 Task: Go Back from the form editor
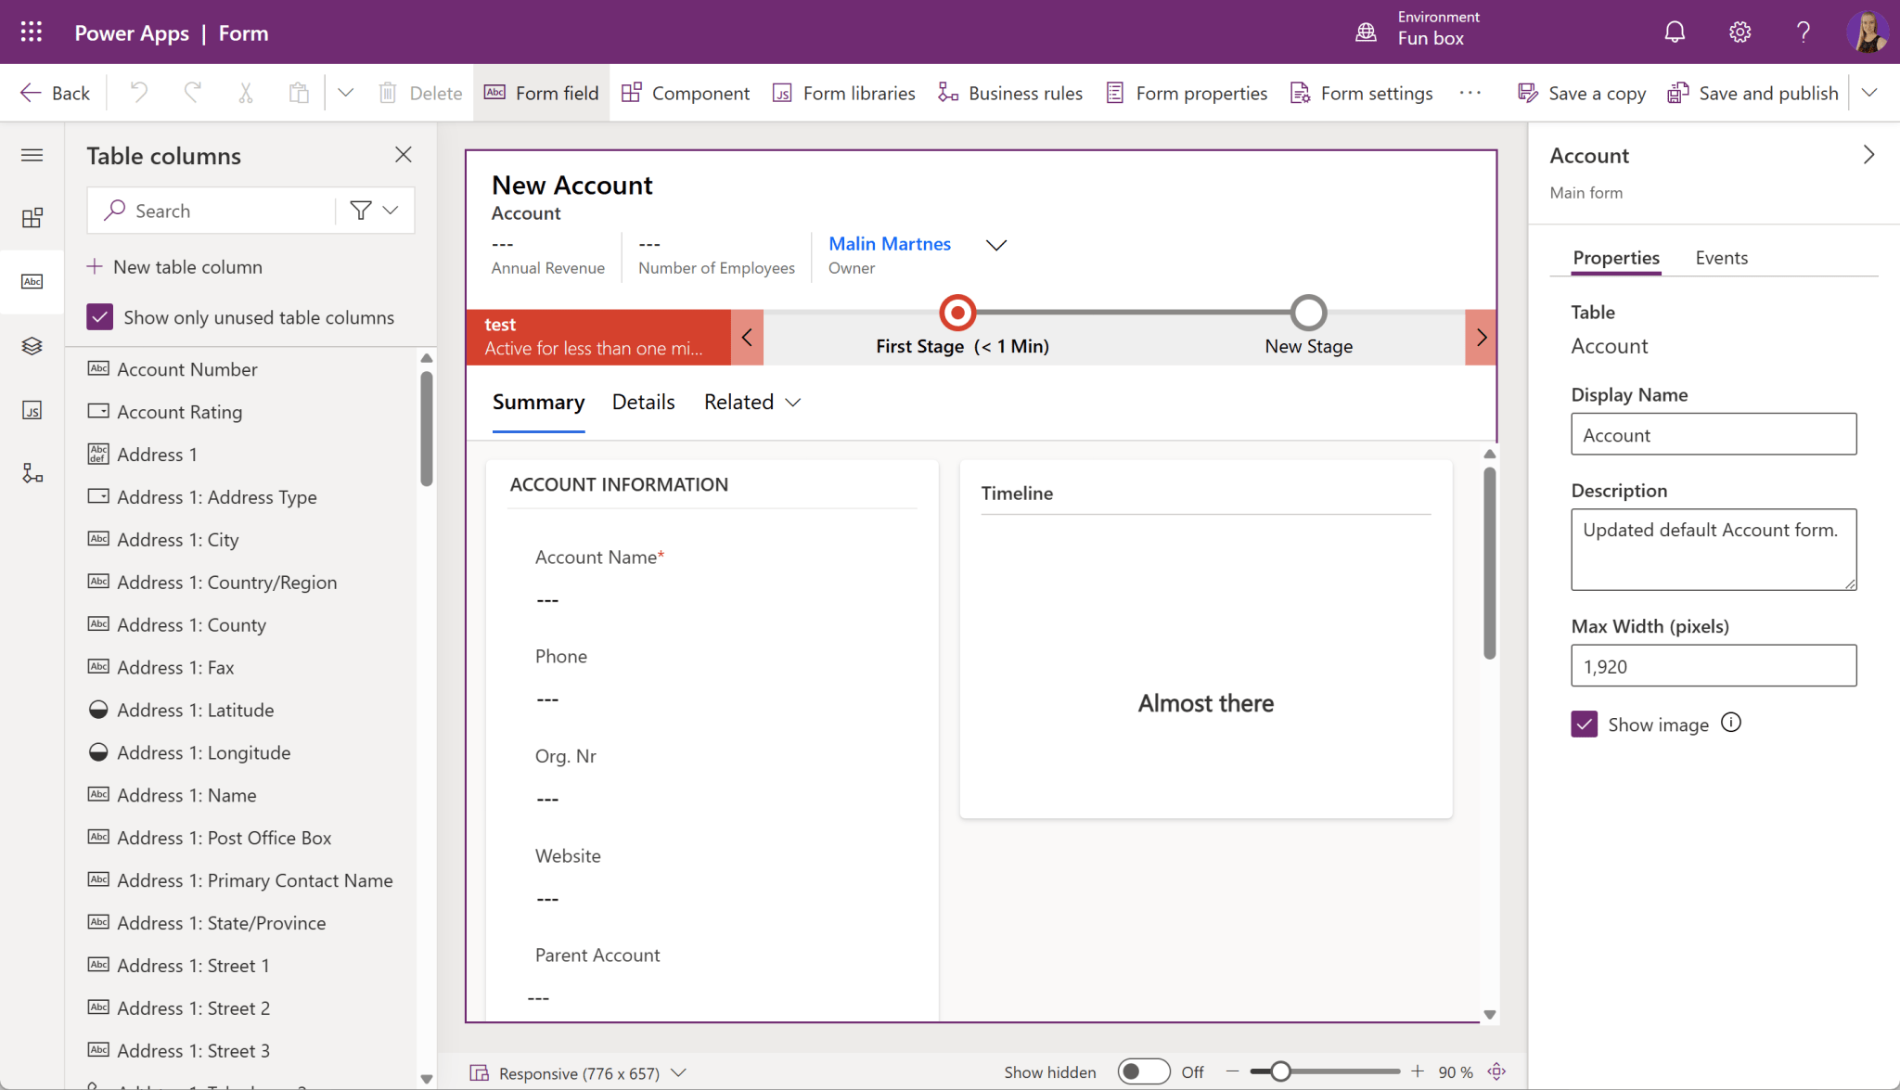(55, 93)
